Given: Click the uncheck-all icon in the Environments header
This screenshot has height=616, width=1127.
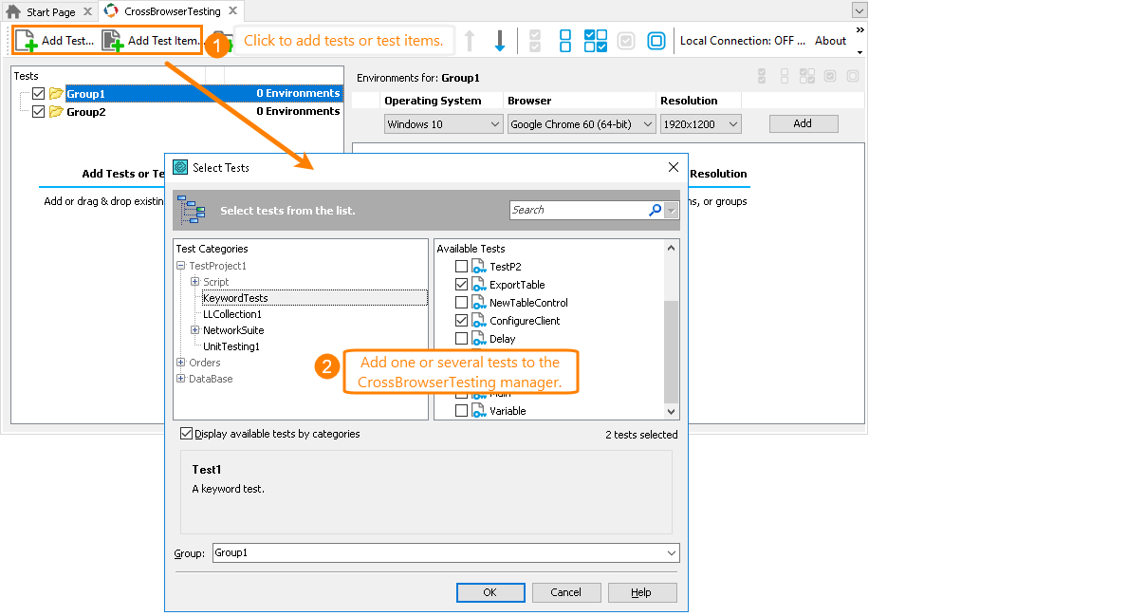Looking at the screenshot, I should 785,76.
